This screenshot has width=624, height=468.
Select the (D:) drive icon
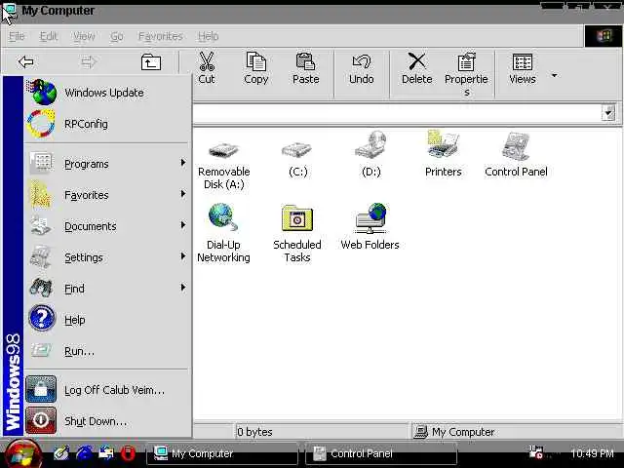pos(370,154)
